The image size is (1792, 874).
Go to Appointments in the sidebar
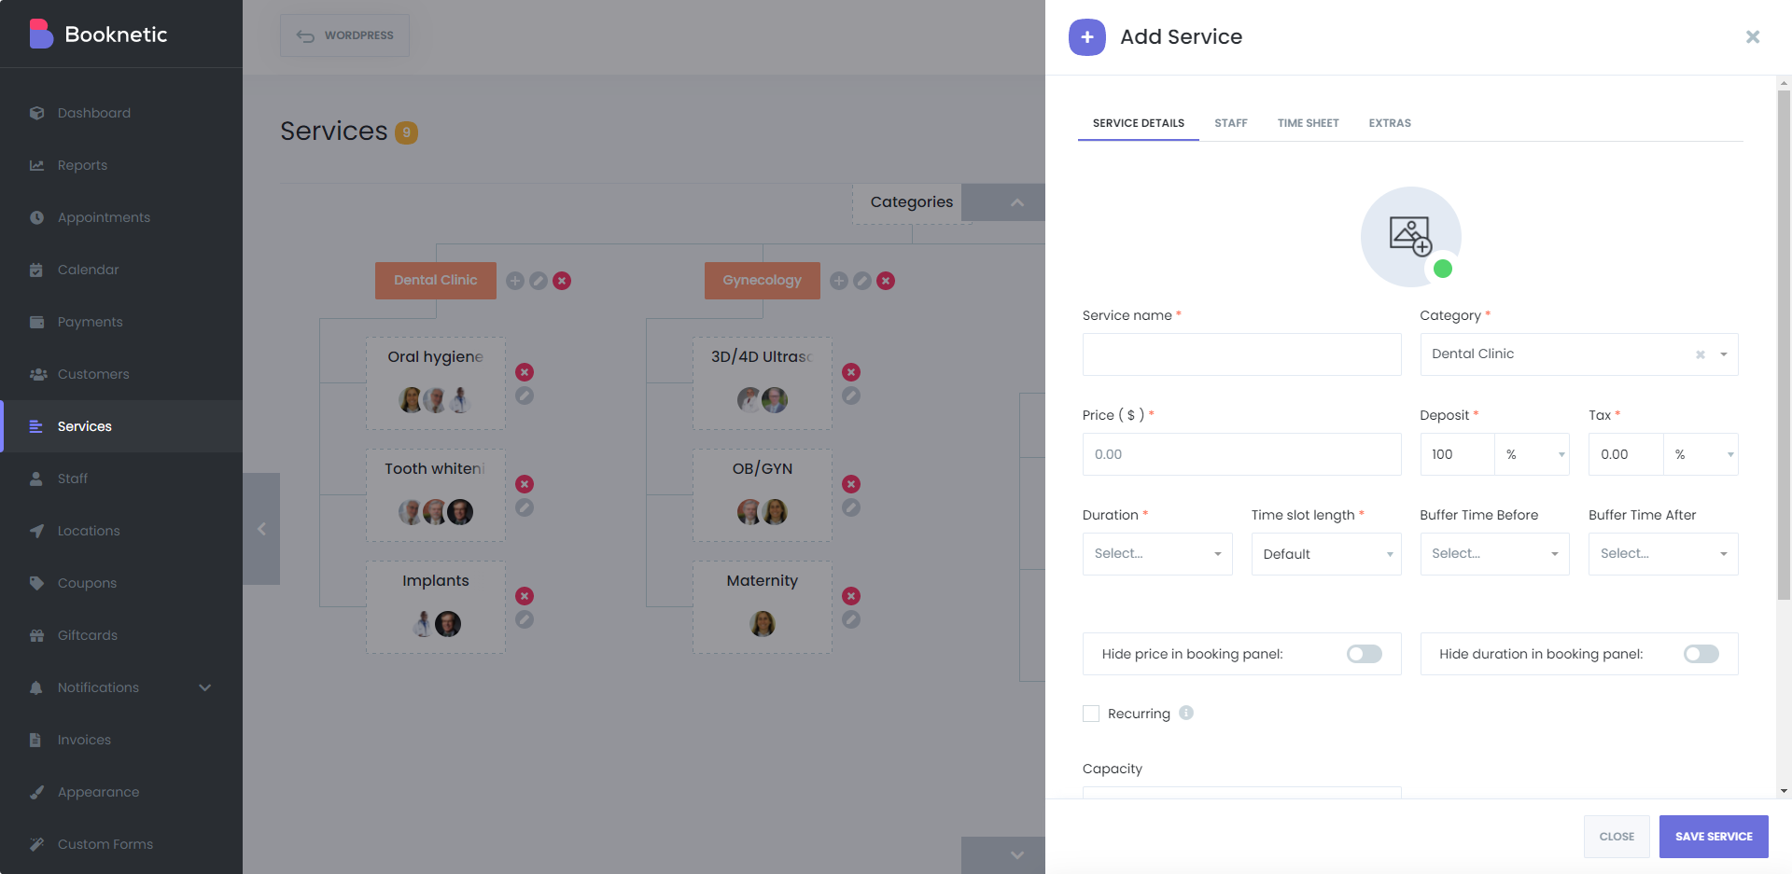coord(121,217)
